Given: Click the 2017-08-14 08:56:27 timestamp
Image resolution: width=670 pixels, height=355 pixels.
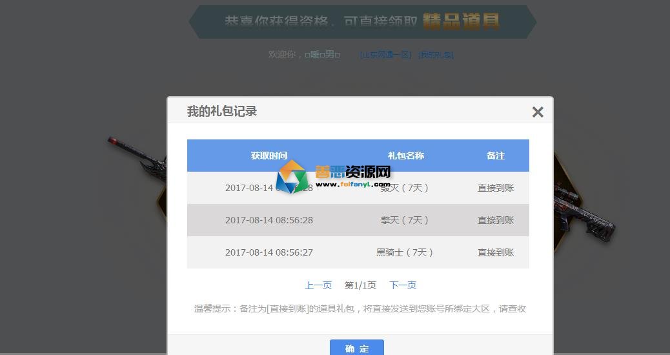Looking at the screenshot, I should click(x=269, y=252).
